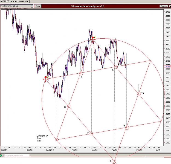The height and width of the screenshot is (164, 171).
Task: Click the T8 intersection circle
Action: coord(127,128)
